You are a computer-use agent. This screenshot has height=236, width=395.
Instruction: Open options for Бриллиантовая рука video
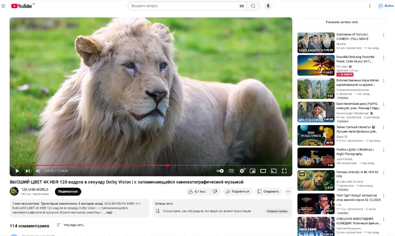384,104
